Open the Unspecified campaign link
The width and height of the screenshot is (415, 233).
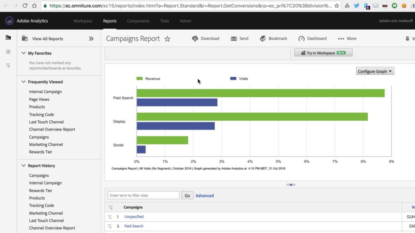(x=134, y=217)
